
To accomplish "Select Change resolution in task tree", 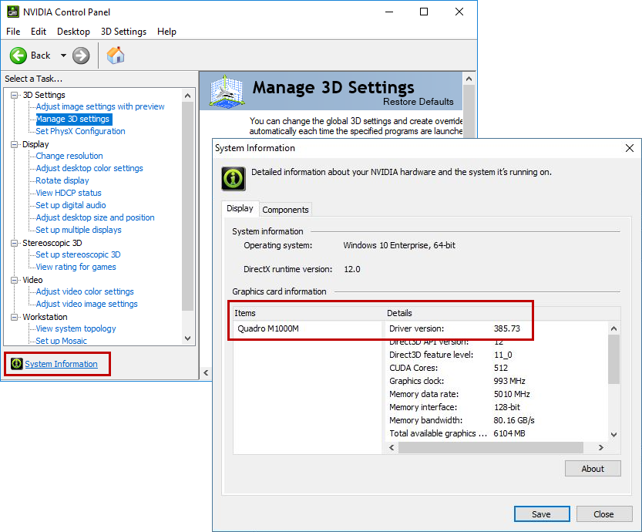I will click(69, 156).
